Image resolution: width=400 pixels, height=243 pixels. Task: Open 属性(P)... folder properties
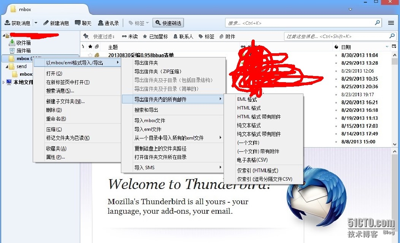click(56, 157)
